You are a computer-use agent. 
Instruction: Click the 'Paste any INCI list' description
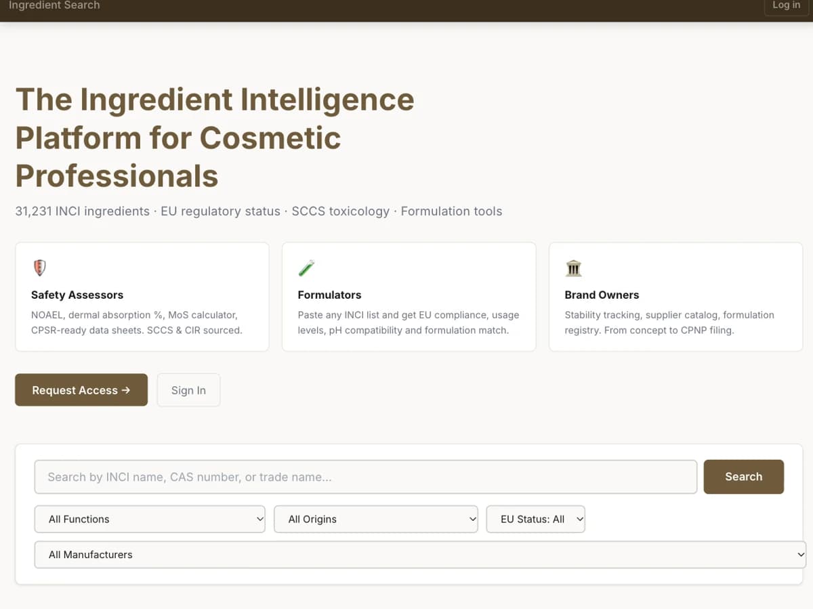[409, 322]
